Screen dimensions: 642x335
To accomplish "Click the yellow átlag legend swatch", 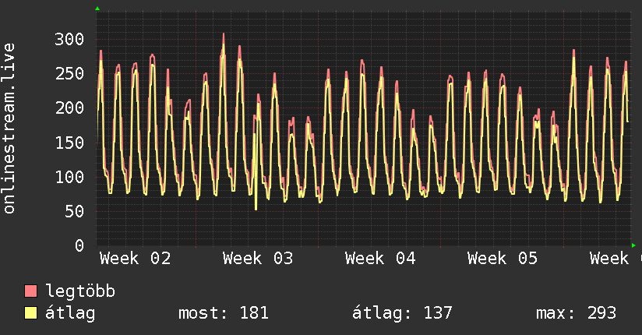I will [31, 314].
